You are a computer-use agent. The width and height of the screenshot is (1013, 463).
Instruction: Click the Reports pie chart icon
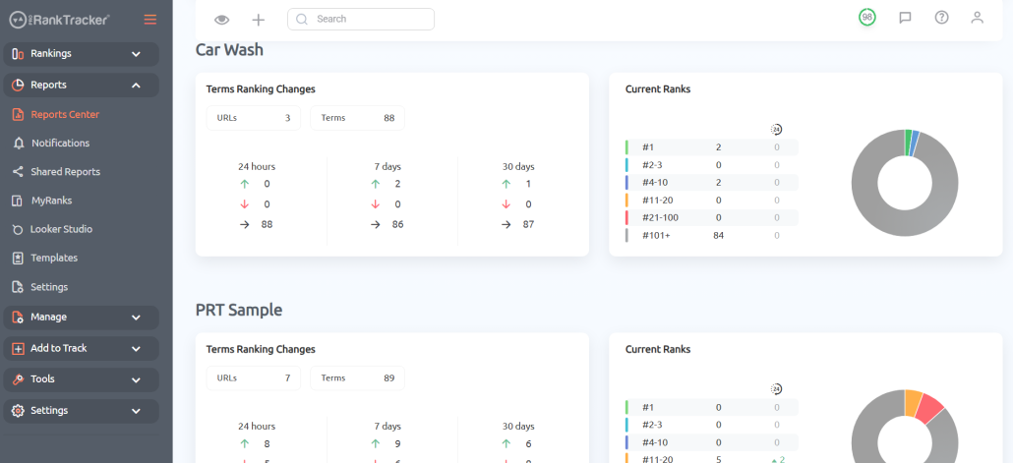point(18,86)
